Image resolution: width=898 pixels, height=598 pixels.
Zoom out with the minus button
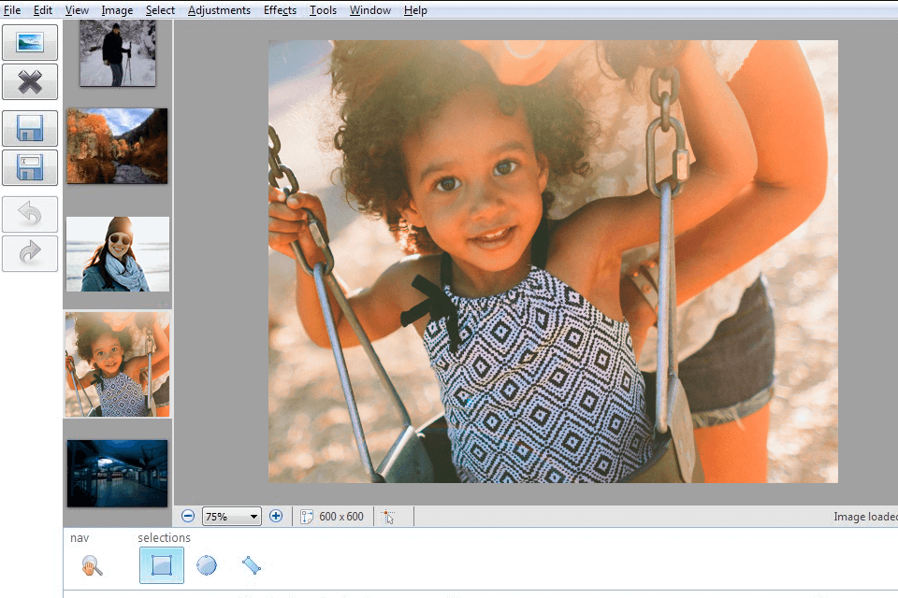188,516
